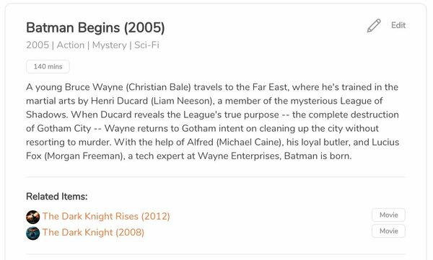
Task: Open The Dark Knight (2008) link
Action: click(93, 232)
